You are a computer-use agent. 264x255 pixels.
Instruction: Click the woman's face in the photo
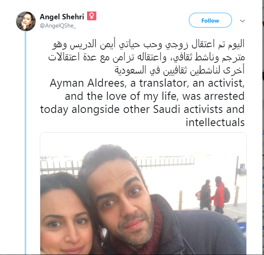[x=67, y=225]
